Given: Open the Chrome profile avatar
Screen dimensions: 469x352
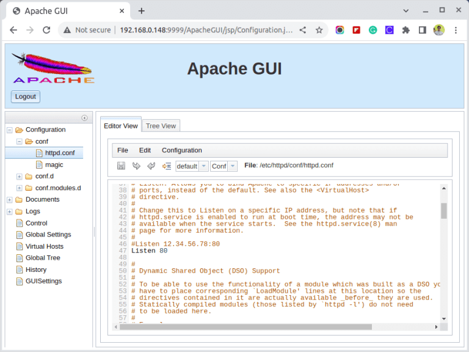Looking at the screenshot, I should pyautogui.click(x=439, y=30).
